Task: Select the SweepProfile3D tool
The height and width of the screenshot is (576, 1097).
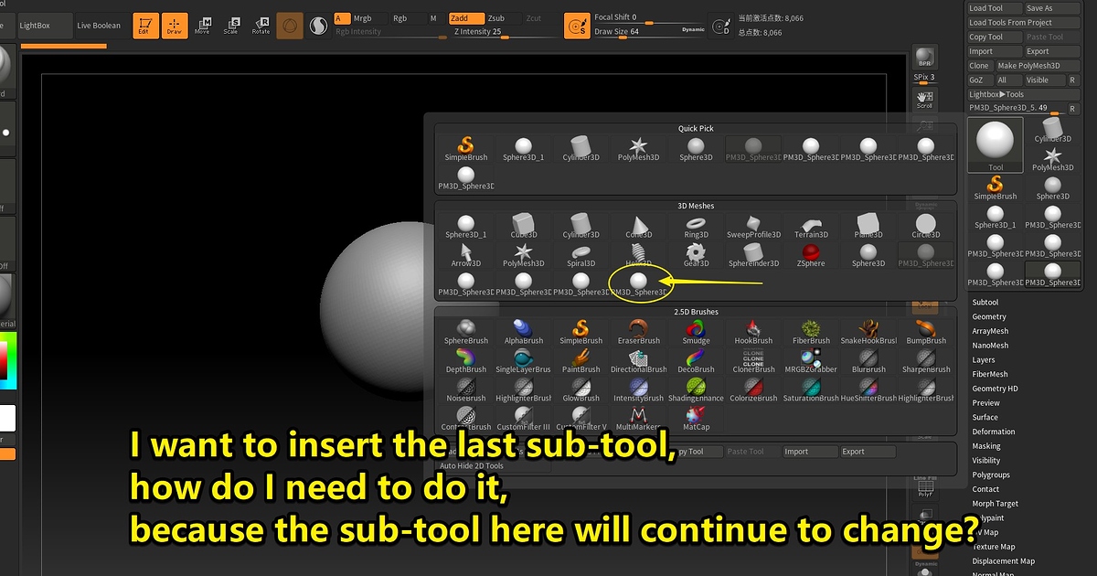Action: pos(753,226)
